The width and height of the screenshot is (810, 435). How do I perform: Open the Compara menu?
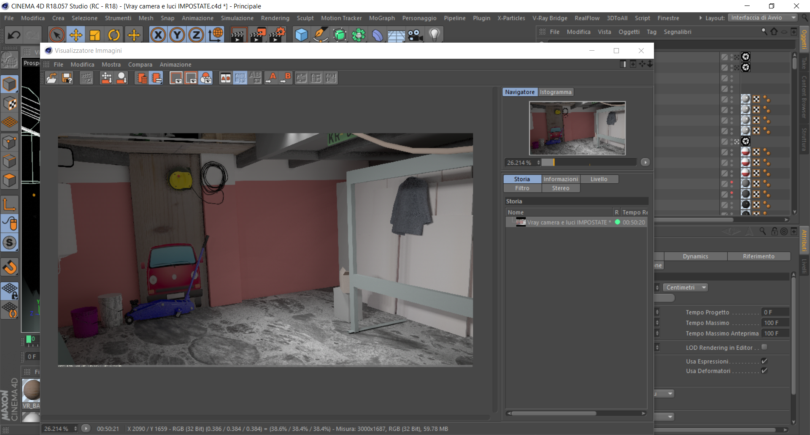point(140,65)
